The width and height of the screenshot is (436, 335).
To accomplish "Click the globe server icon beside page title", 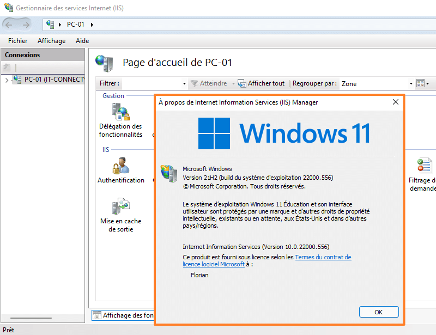I will click(104, 63).
